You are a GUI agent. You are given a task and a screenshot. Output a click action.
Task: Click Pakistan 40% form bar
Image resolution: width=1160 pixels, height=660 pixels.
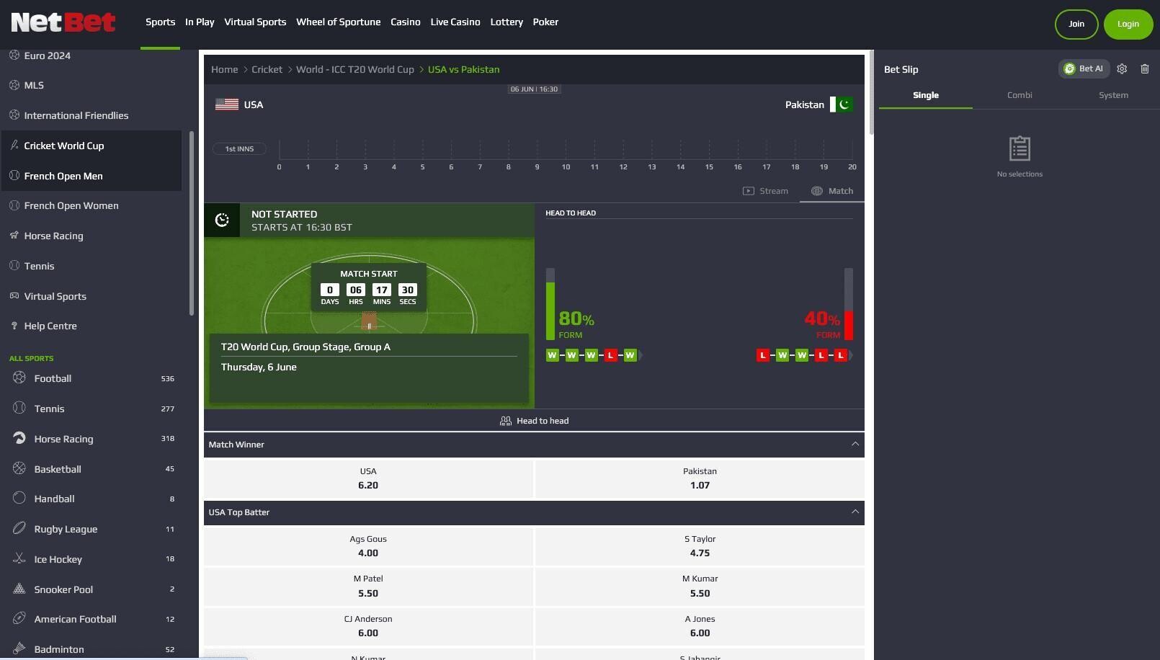click(x=849, y=304)
